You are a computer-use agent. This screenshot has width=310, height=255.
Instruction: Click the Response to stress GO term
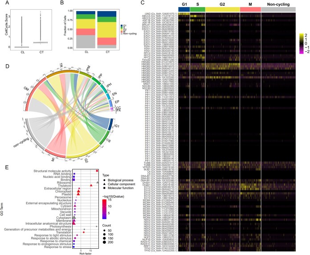tap(57, 247)
